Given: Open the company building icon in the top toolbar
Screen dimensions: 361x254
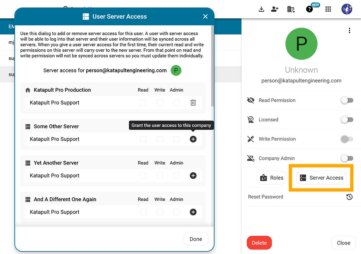Looking at the screenshot, I should (291, 9).
